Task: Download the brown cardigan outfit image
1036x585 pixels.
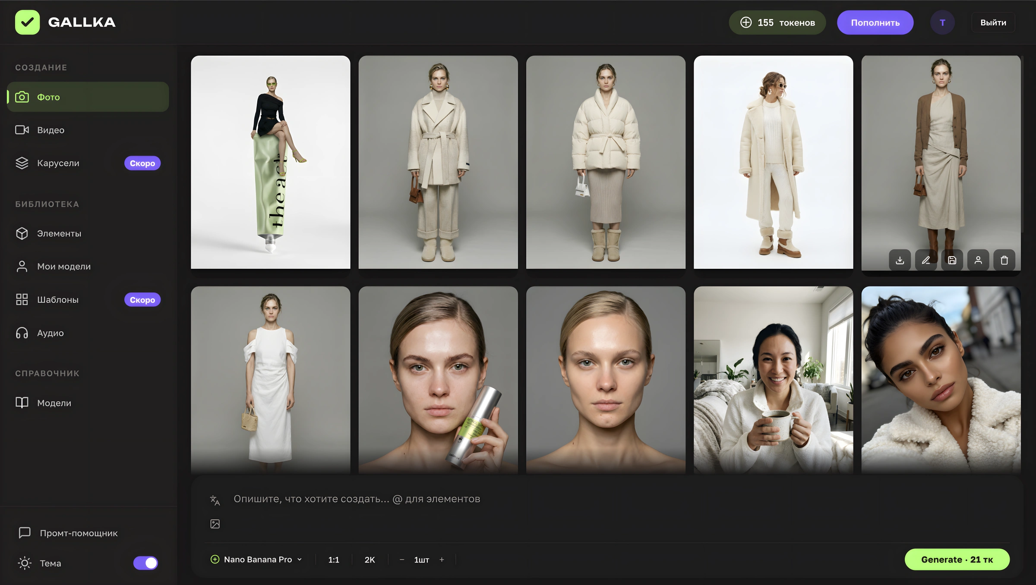Action: click(x=900, y=260)
